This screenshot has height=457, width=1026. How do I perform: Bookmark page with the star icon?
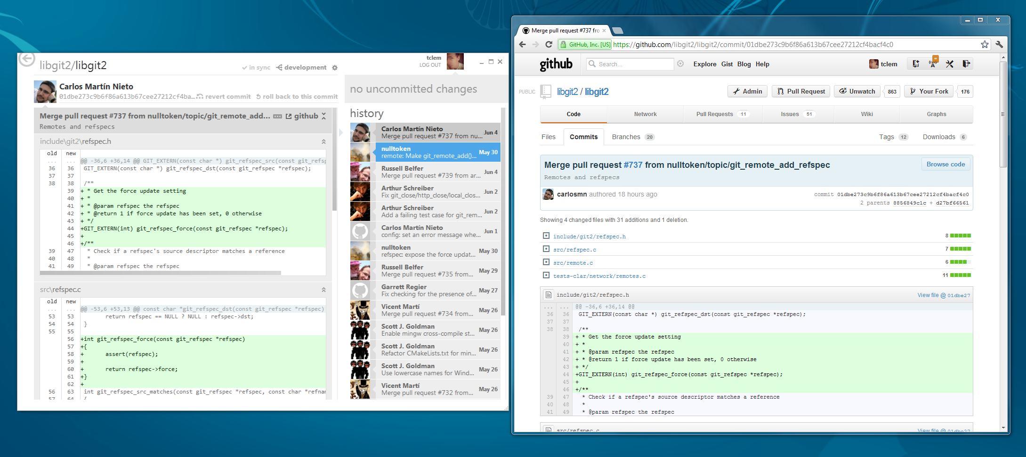click(x=985, y=44)
